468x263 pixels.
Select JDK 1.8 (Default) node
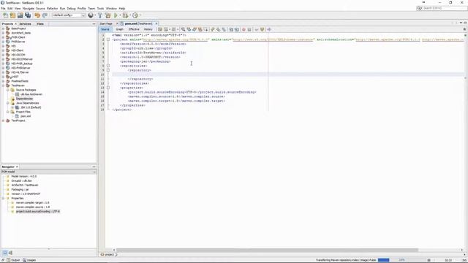[x=31, y=107]
